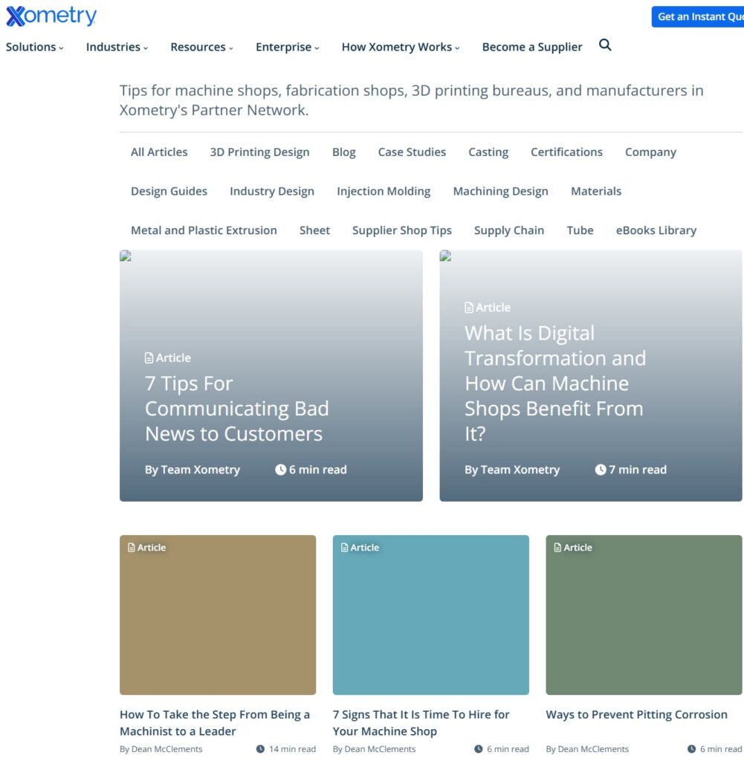The image size is (744, 761).
Task: Open How To Take the Step From Machinist article
Action: 215,722
